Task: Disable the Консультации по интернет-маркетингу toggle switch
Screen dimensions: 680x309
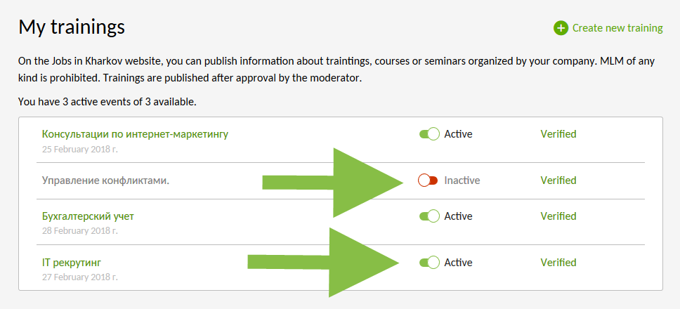Action: click(x=429, y=134)
